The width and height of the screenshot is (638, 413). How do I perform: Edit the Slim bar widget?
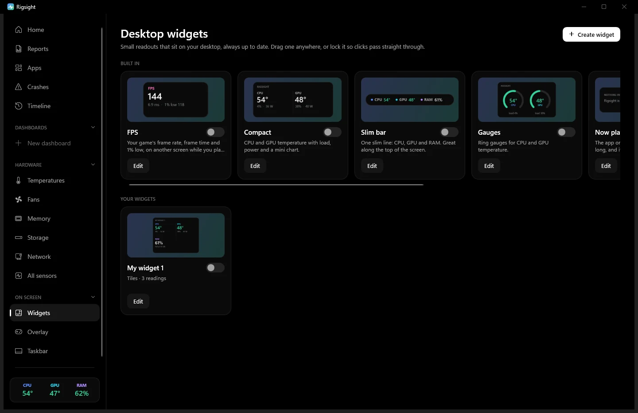372,166
